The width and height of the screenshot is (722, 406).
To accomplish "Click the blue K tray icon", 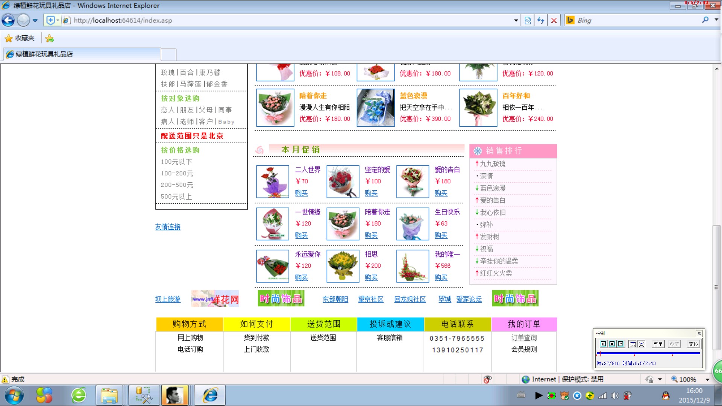I will pos(577,395).
